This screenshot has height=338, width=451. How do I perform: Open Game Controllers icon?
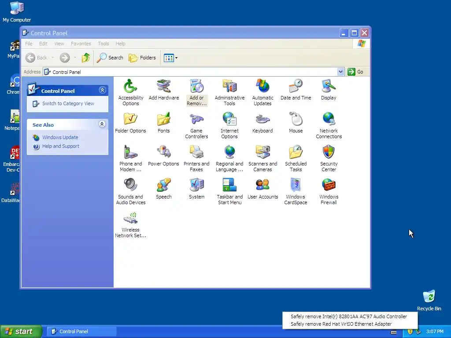196,125
